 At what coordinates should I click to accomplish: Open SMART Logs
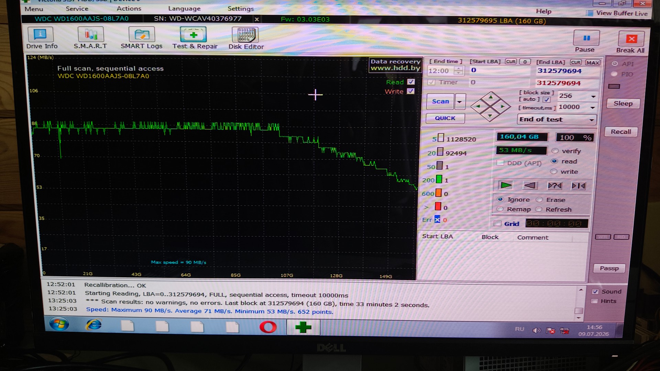click(141, 38)
